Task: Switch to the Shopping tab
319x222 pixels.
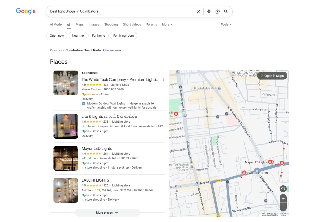Action: [x=111, y=24]
